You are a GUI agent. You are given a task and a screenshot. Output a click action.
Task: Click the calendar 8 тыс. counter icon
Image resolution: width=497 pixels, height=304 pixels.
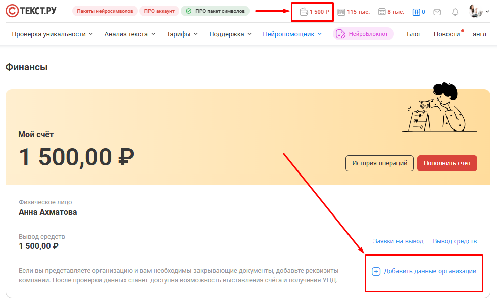[382, 12]
